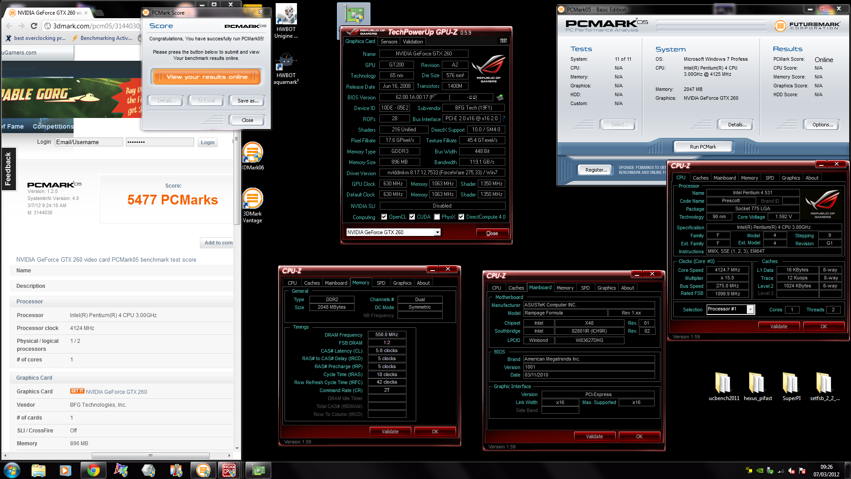851x479 pixels.
Task: Open the Feedback side tab on the webpage
Action: tap(8, 169)
